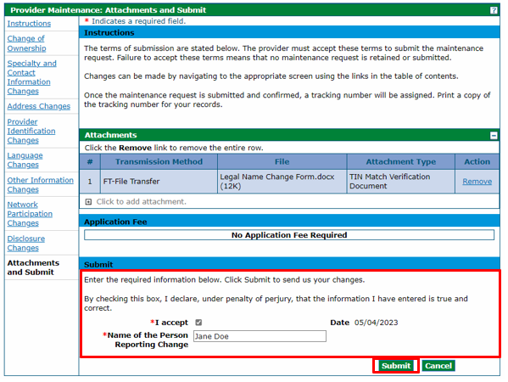
Task: Remove the Legal Name Change Form attachment
Action: (x=477, y=182)
